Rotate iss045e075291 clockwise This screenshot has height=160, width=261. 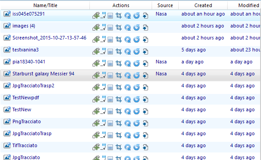tap(128, 16)
